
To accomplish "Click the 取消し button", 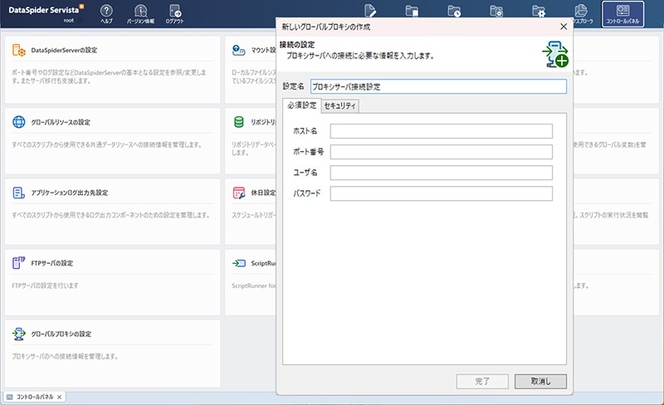I will pyautogui.click(x=541, y=381).
